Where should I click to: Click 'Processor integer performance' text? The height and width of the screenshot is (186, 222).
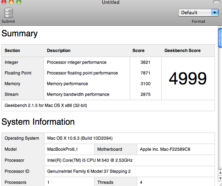(x=77, y=62)
